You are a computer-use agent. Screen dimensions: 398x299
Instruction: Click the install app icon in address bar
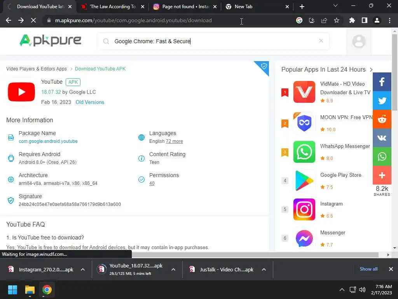[x=311, y=20]
